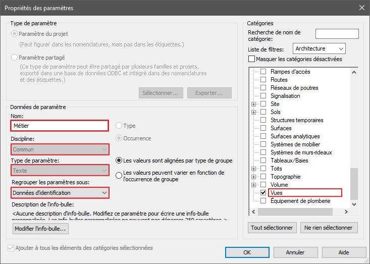This screenshot has height=264, width=370.
Task: Open the Liste de filtres Architecture dropdown
Action: click(x=319, y=48)
